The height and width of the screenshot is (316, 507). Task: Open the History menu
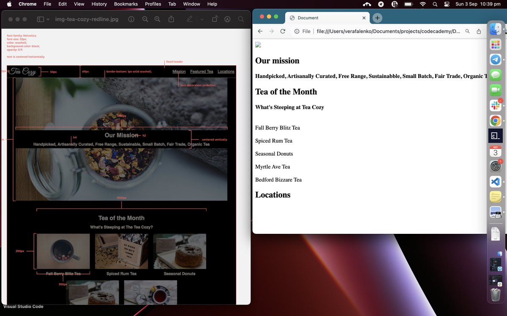coord(99,4)
